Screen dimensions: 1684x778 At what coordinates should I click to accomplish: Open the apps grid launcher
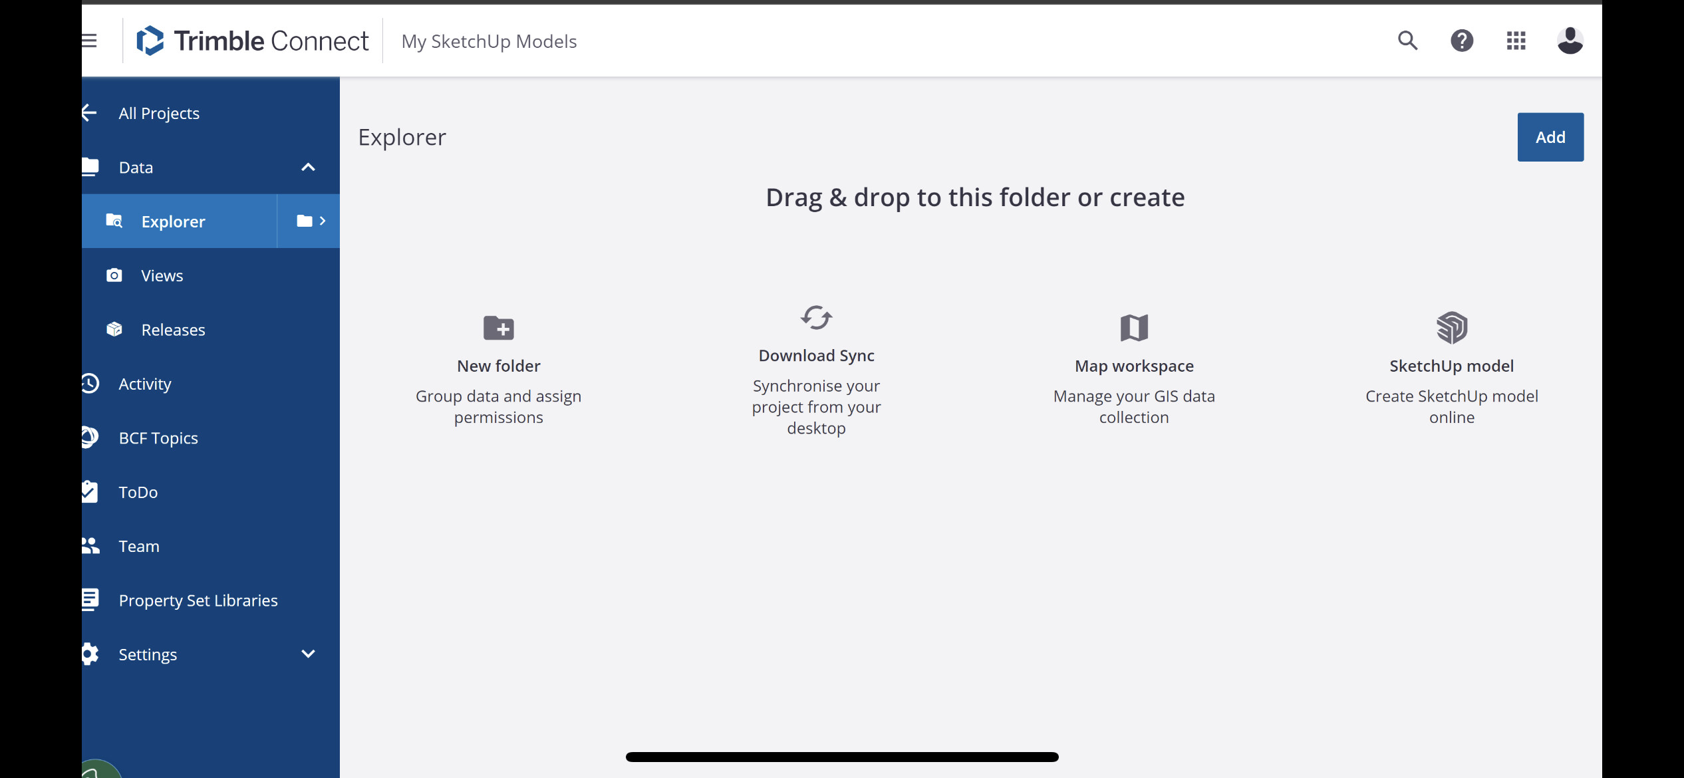pos(1516,41)
